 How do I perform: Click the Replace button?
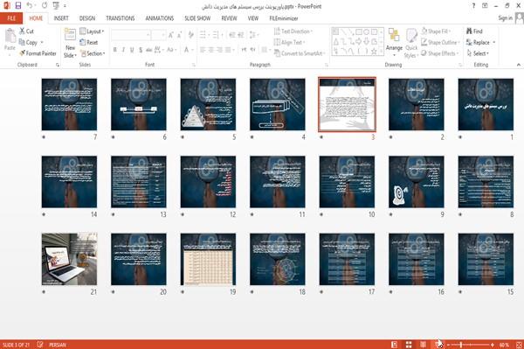point(480,42)
